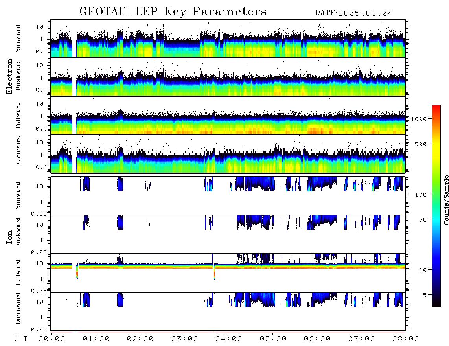Viewport: 449px width, 346px height.
Task: Click the title 'GEOTAIL LEP Key Parameters'
Action: 173,12
